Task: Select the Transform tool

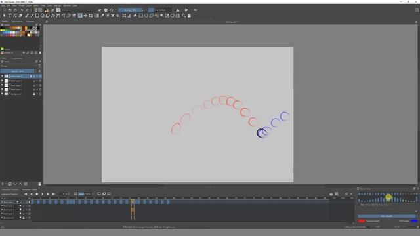Action: pyautogui.click(x=80, y=16)
